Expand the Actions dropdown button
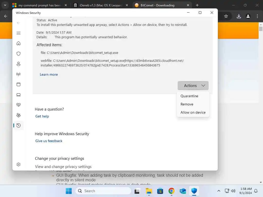 click(x=193, y=85)
